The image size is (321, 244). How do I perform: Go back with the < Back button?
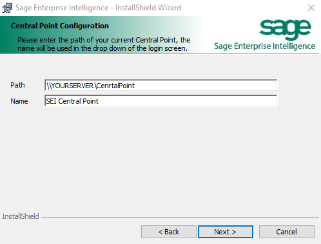[x=169, y=232]
